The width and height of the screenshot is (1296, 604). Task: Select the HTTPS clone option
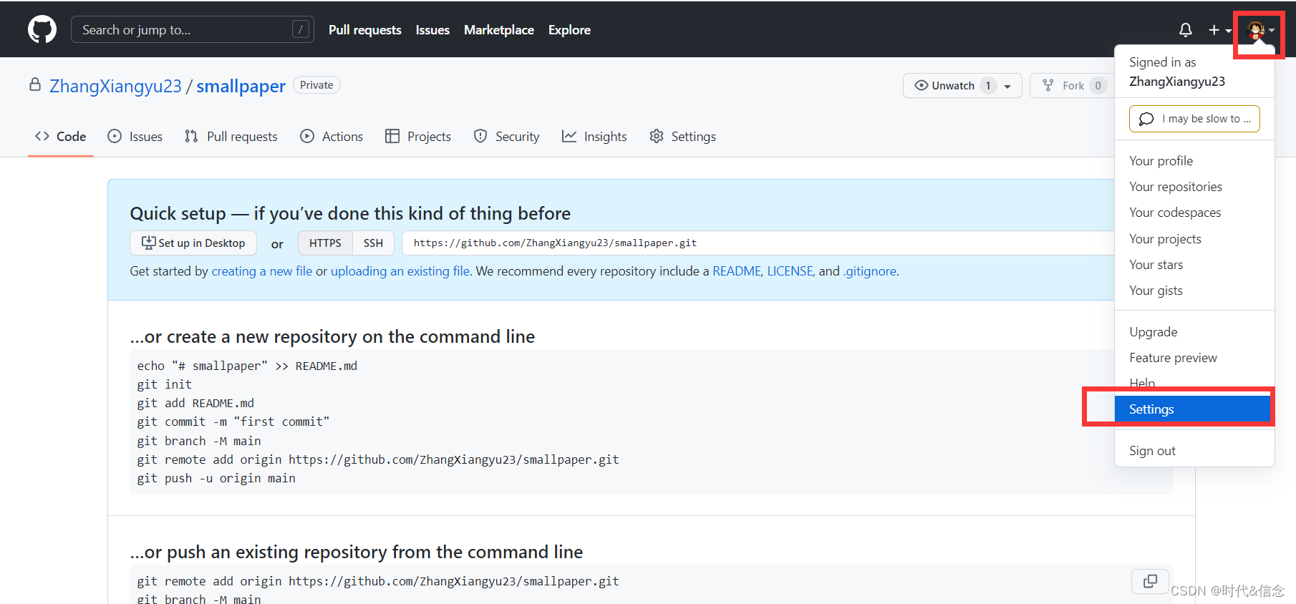pyautogui.click(x=325, y=243)
